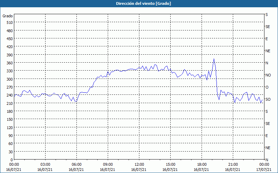Pick the "360" left-axis value
Image resolution: width=278 pixels, height=173 pixels.
[x=10, y=63]
